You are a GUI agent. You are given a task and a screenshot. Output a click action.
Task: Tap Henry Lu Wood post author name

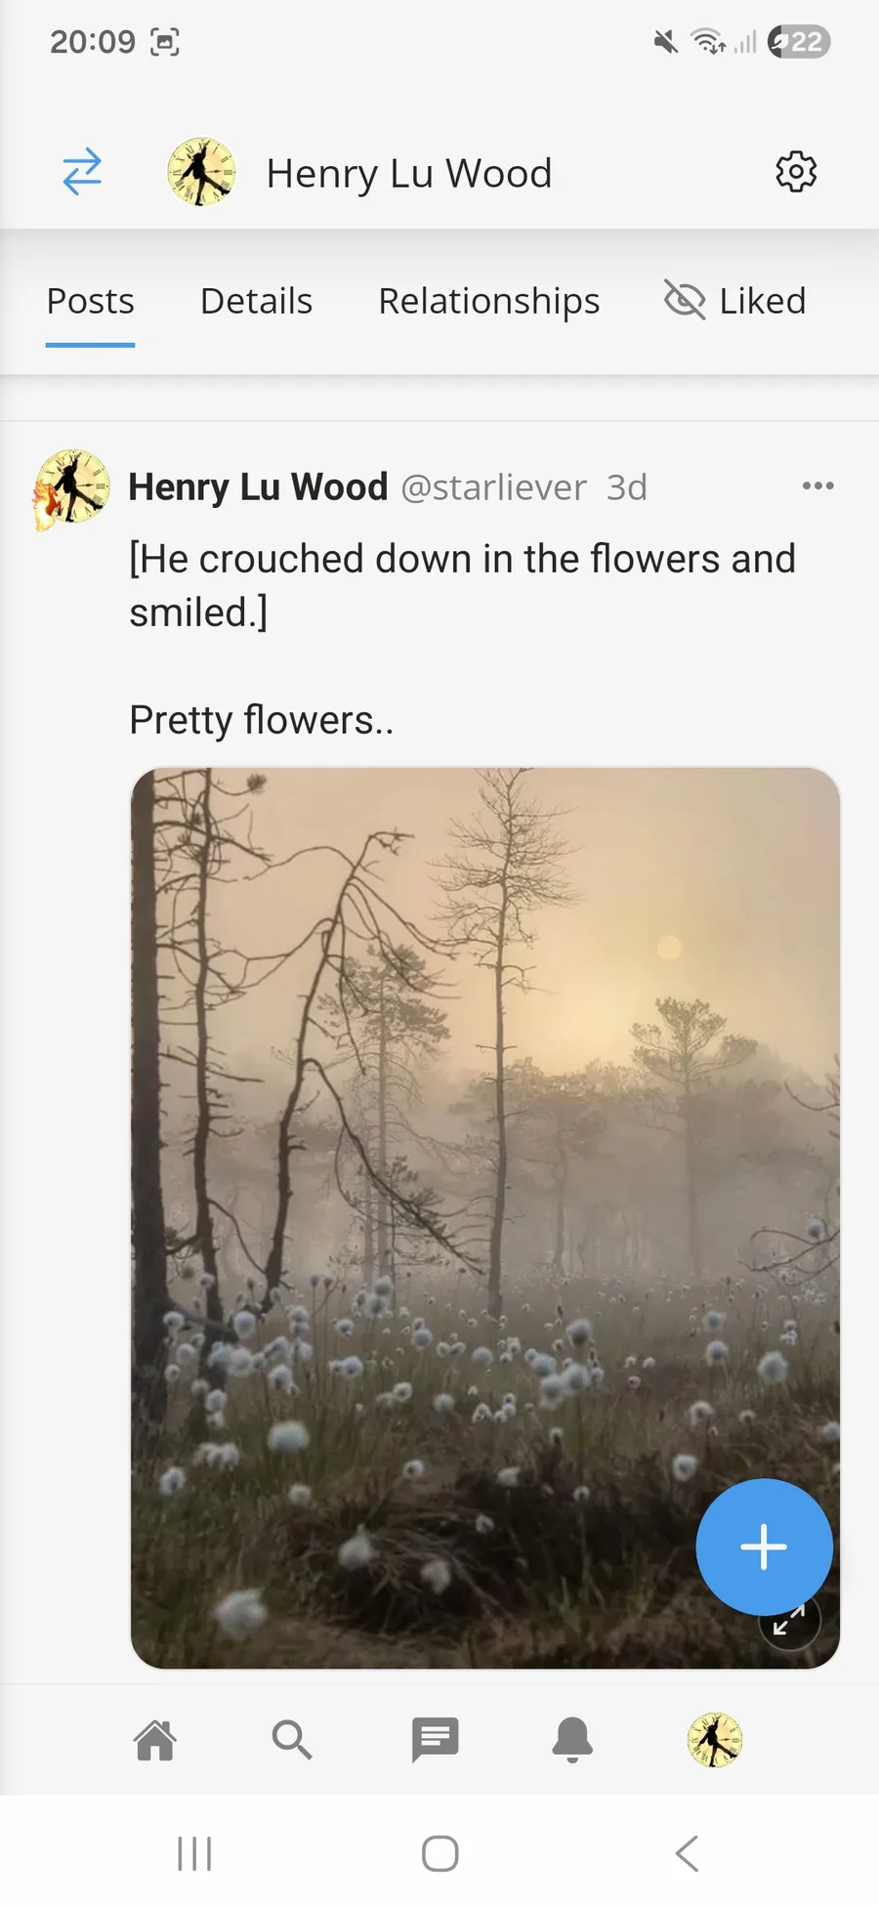[259, 487]
